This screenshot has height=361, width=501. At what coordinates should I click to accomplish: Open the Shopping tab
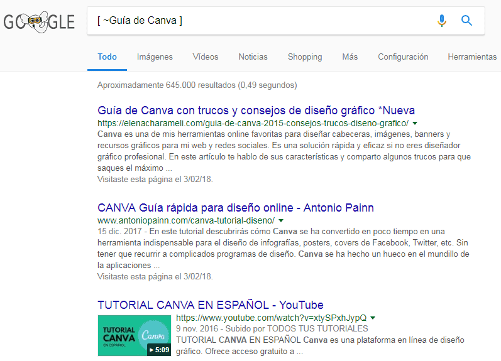click(305, 57)
